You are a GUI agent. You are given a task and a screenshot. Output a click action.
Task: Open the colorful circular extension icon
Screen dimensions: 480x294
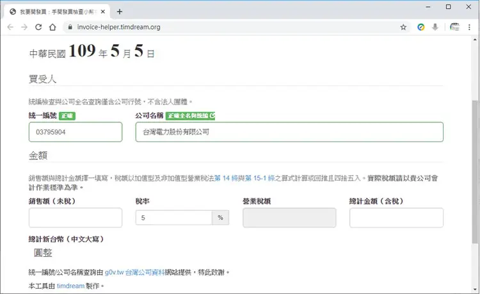coord(421,28)
